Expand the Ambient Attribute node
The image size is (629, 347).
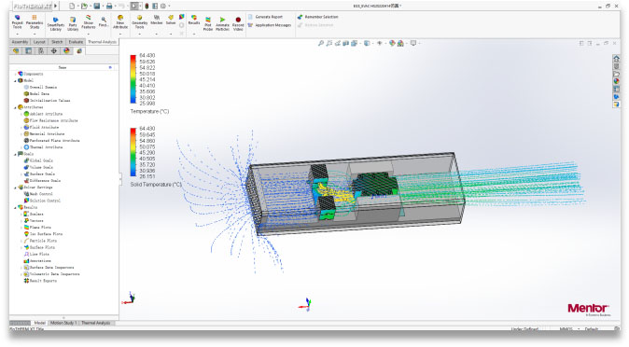(21, 114)
